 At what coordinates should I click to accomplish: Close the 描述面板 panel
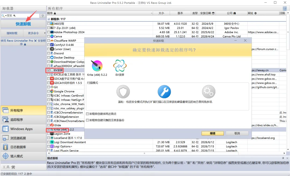[287, 158]
